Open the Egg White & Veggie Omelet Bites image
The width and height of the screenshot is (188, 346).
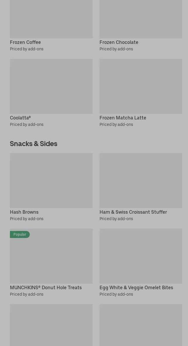point(141,256)
